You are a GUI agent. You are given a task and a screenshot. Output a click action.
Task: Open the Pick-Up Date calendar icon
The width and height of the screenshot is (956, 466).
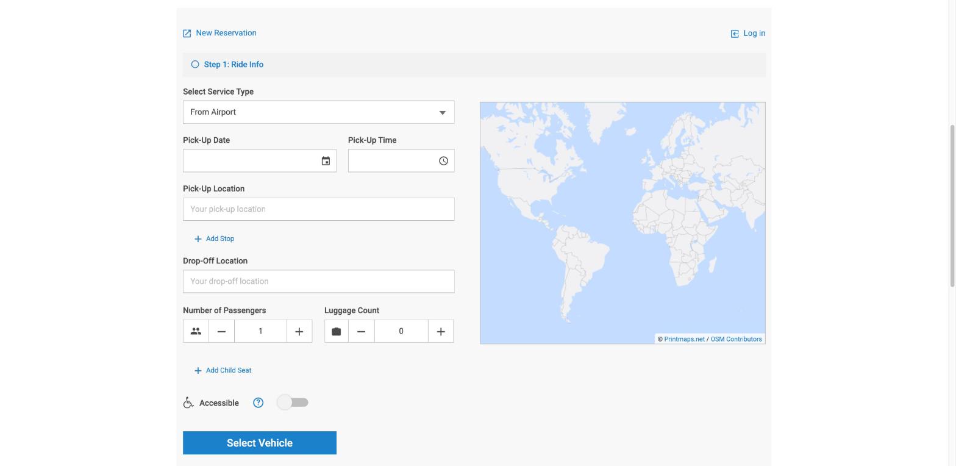tap(326, 161)
